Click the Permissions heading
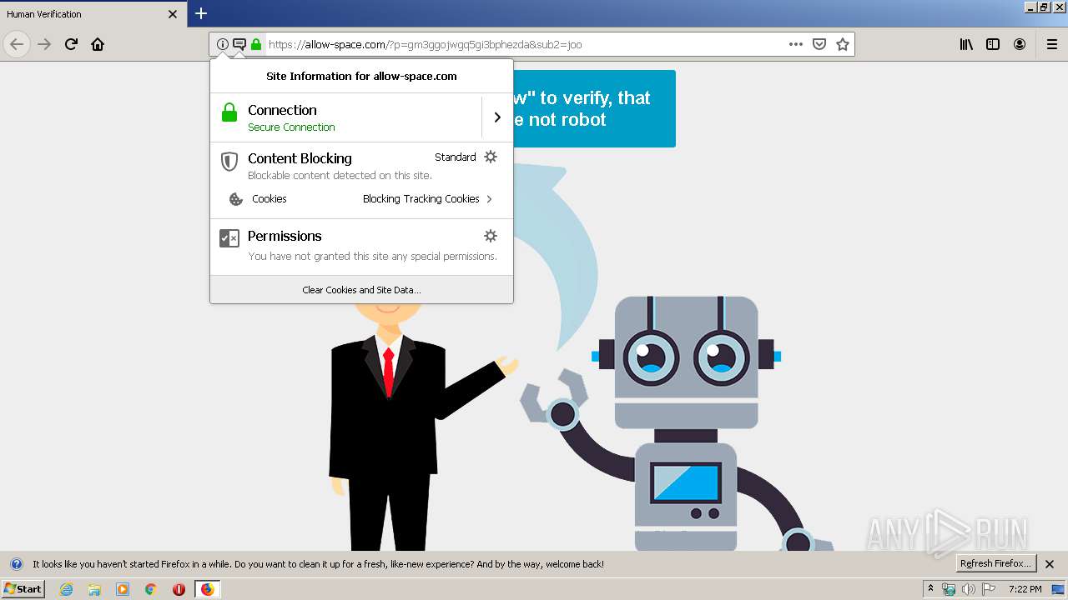 [285, 236]
